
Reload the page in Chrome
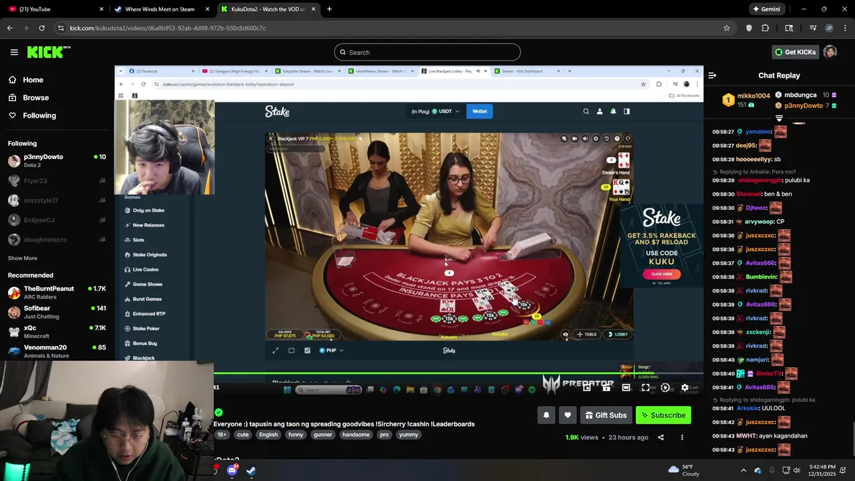click(x=41, y=28)
